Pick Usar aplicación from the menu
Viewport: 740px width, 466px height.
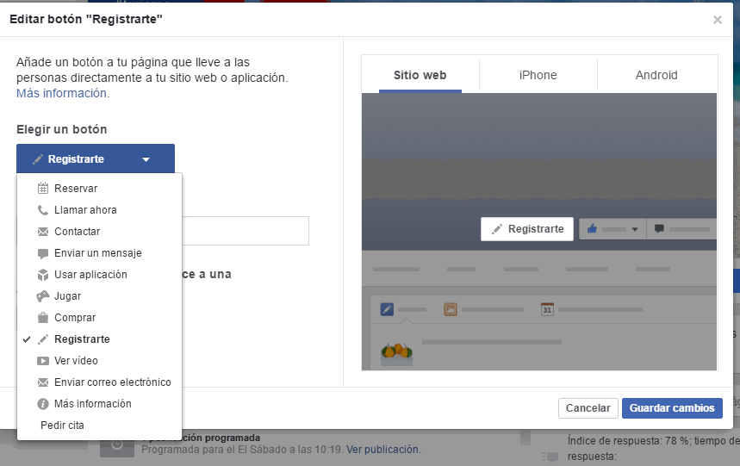pyautogui.click(x=99, y=275)
